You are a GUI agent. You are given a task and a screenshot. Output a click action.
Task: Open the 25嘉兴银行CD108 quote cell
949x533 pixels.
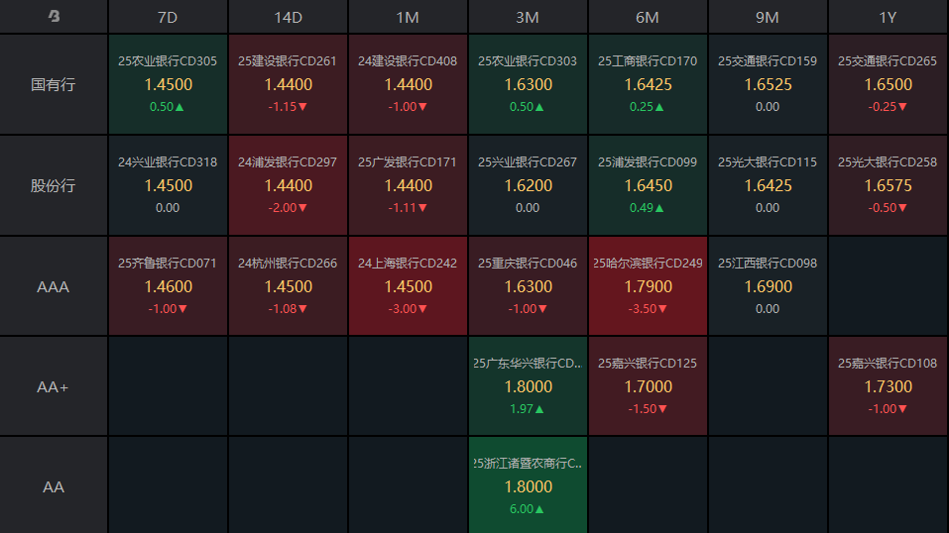888,386
